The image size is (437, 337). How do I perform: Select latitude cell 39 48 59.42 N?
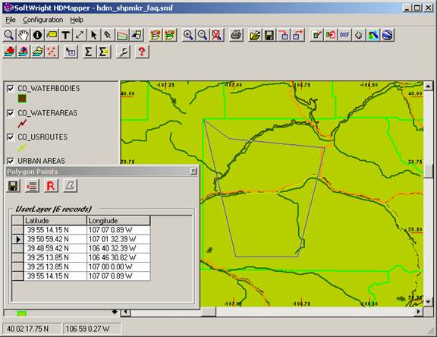tap(55, 248)
